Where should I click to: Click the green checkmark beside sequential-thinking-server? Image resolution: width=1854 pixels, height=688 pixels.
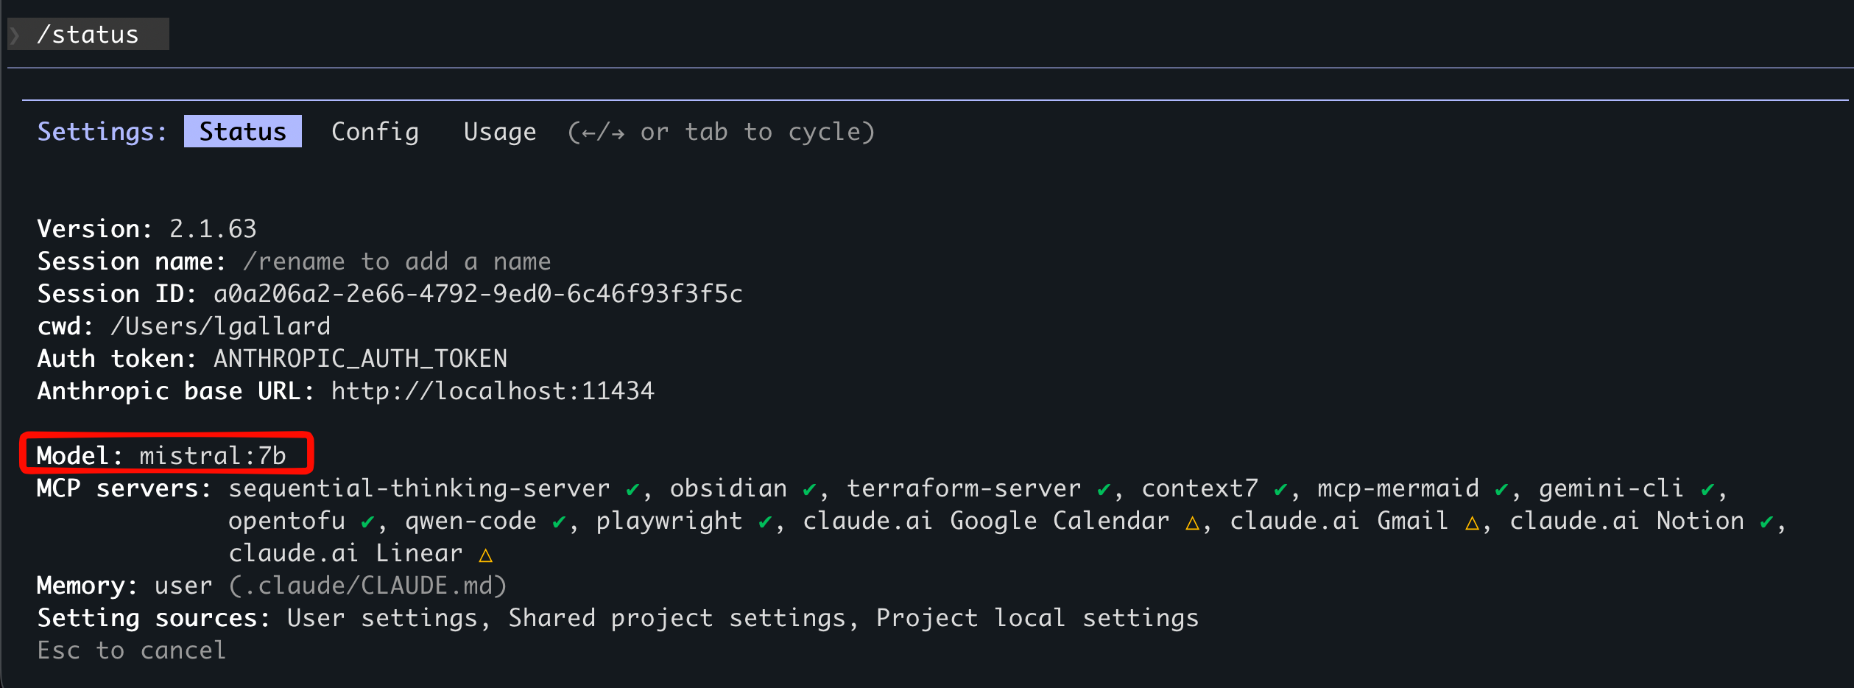coord(634,488)
